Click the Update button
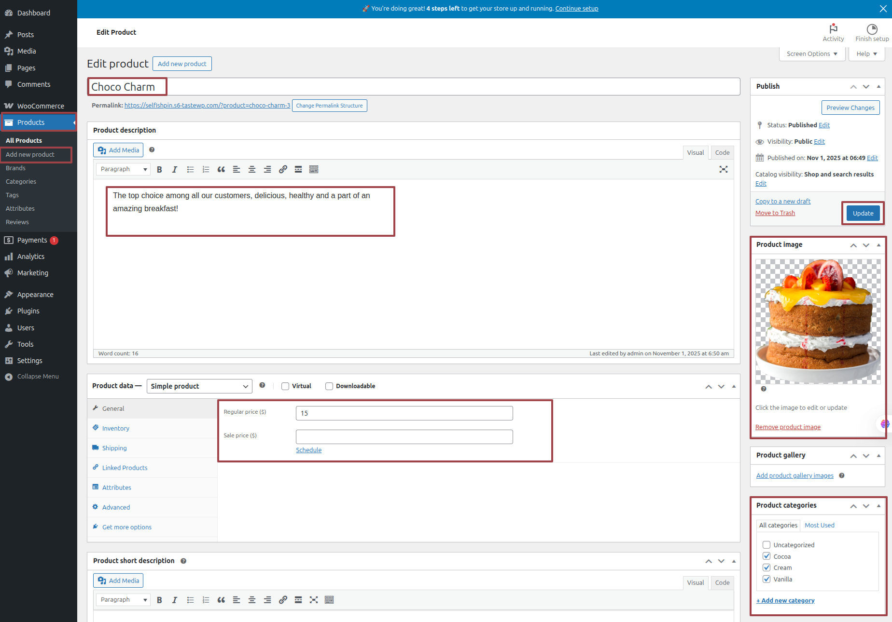This screenshot has height=622, width=892. 863,213
